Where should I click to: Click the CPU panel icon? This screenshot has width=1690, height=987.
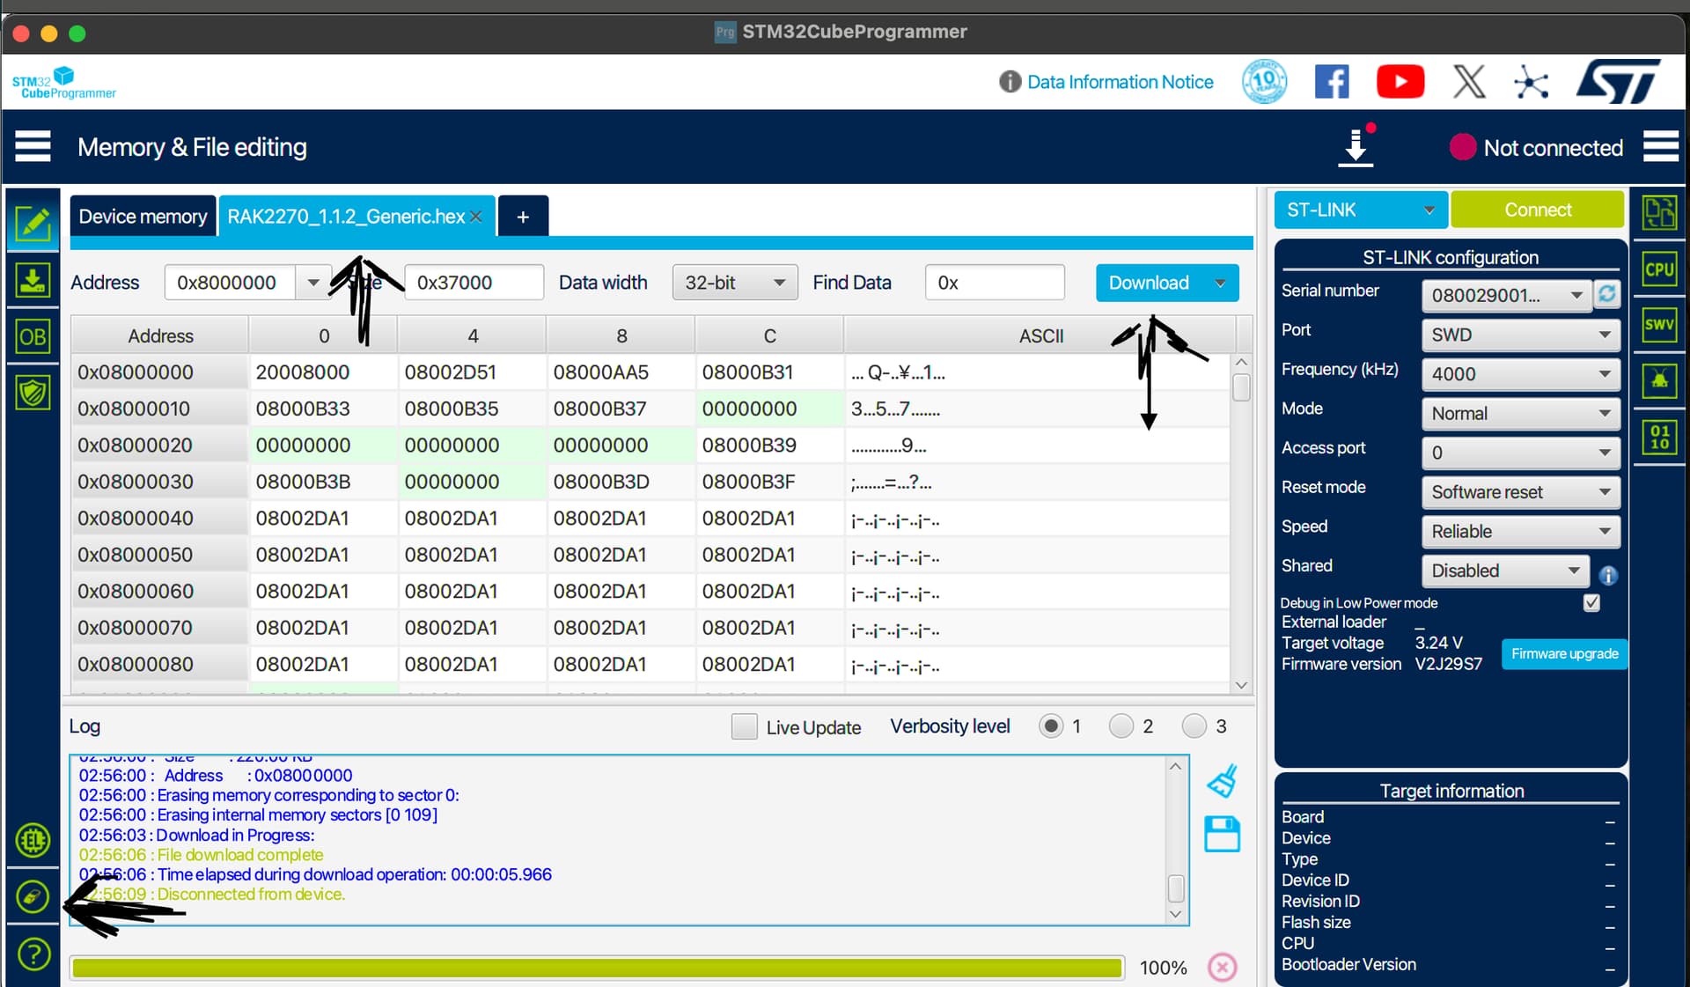coord(1659,269)
